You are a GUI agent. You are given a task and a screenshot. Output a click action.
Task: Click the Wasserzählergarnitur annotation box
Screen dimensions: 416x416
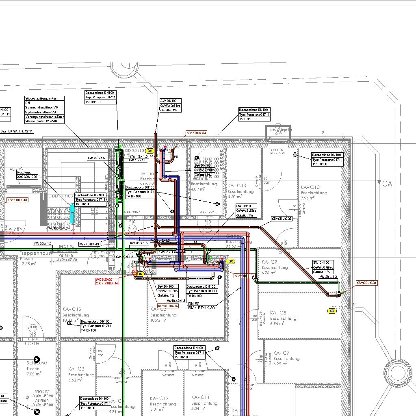(44, 110)
